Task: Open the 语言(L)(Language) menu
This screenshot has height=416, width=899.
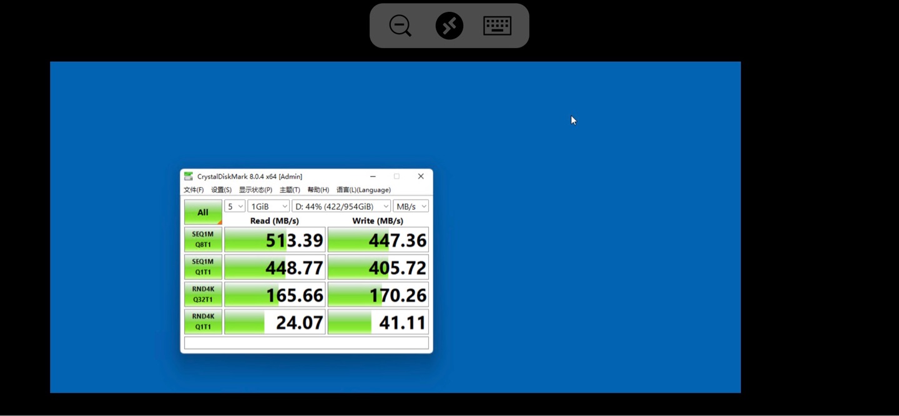Action: [x=363, y=190]
